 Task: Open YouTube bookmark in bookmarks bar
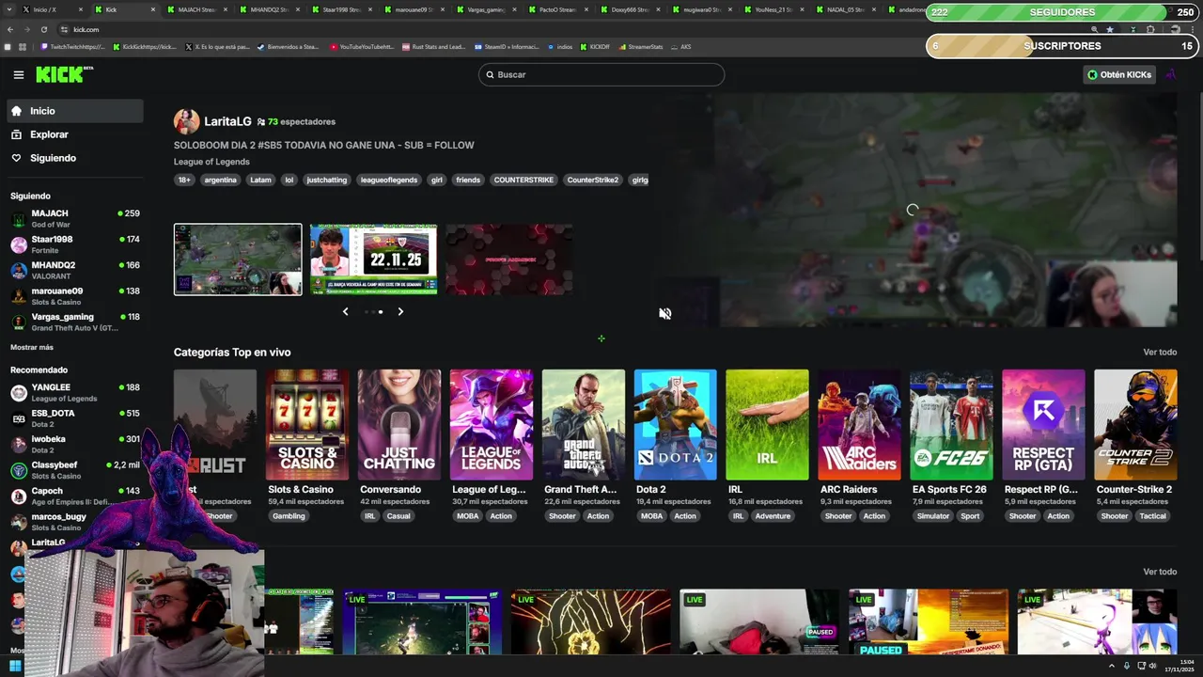coord(361,46)
